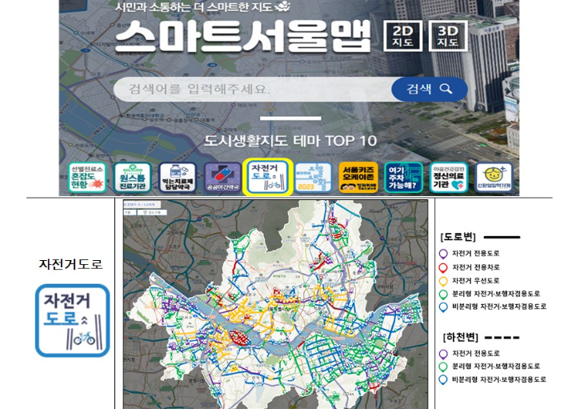This screenshot has width=568, height=409.
Task: Click green pin for 도로변 분리형 겸용도로
Action: pos(443,295)
